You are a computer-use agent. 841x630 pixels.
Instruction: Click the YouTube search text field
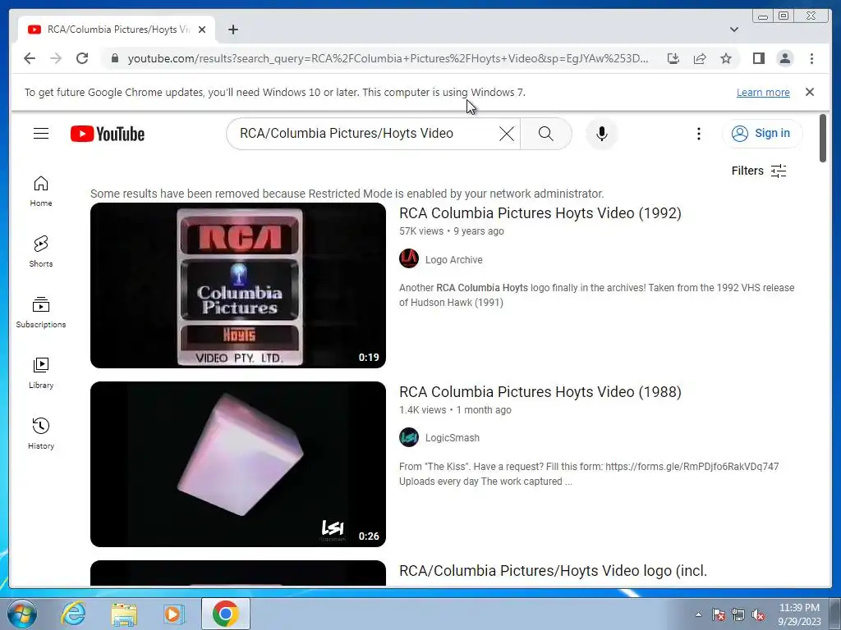tap(365, 134)
